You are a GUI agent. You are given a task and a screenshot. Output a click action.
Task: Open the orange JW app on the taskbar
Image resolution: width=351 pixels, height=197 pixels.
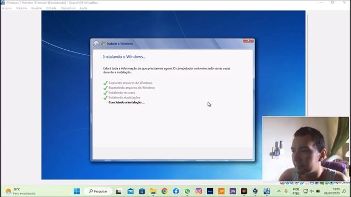point(222,192)
